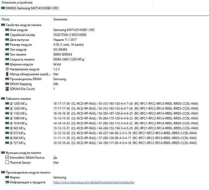Click icon beside Функции модуля памяти header
This screenshot has width=209, height=190.
click(3, 152)
